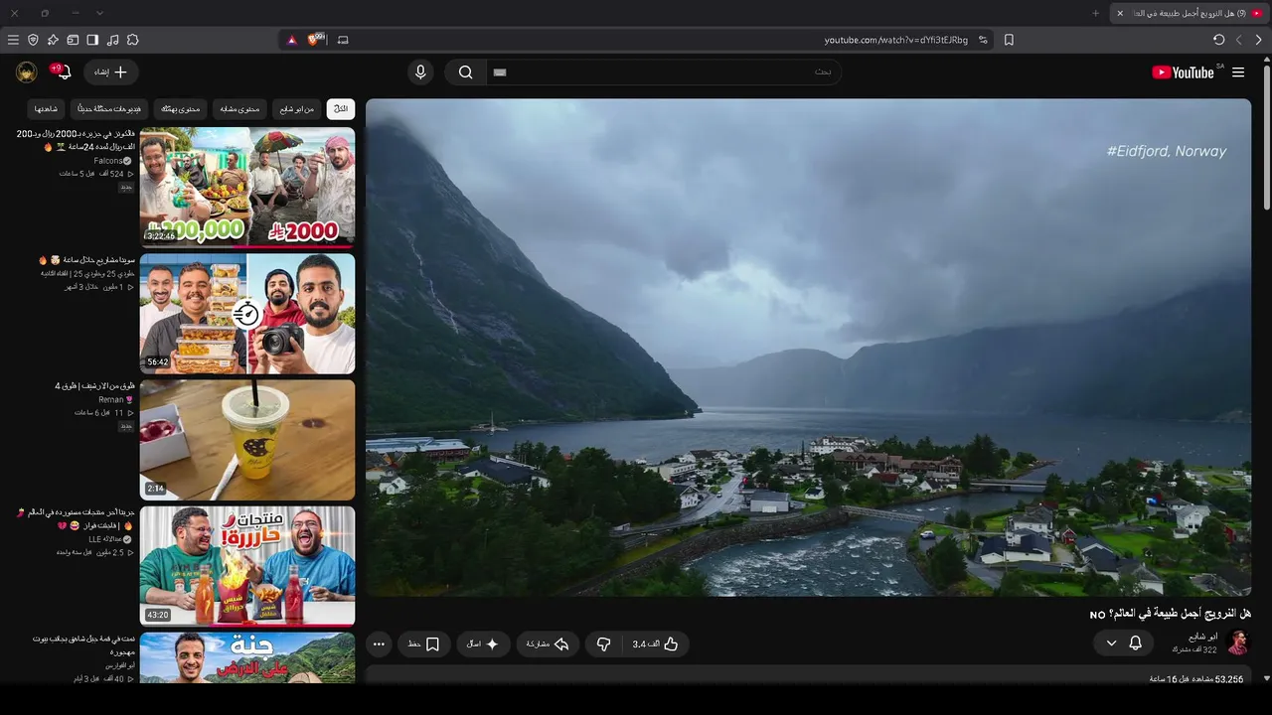The width and height of the screenshot is (1272, 715).
Task: Click the Brave Rewards triangle icon
Action: point(292,40)
